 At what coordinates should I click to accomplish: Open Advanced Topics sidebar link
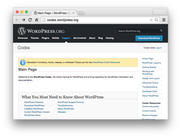tap(150, 83)
